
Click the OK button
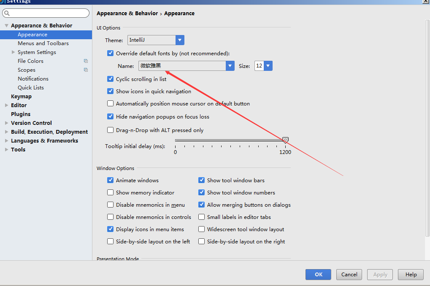point(318,275)
